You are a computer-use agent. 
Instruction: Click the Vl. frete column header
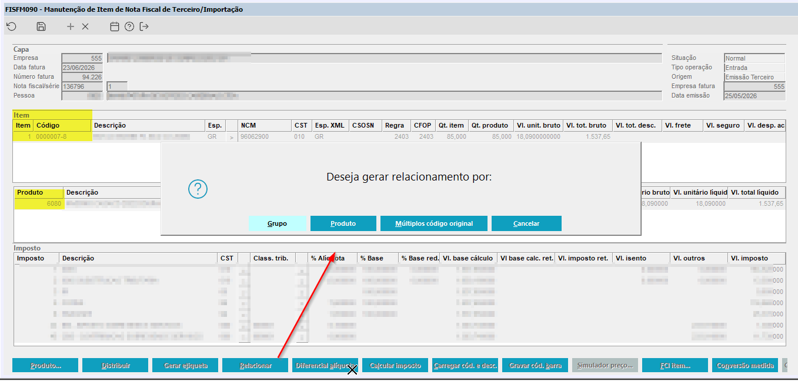pos(682,125)
